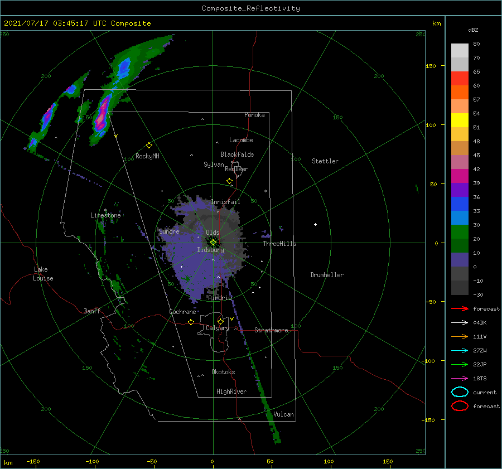Click the RockyMH label

[147, 156]
